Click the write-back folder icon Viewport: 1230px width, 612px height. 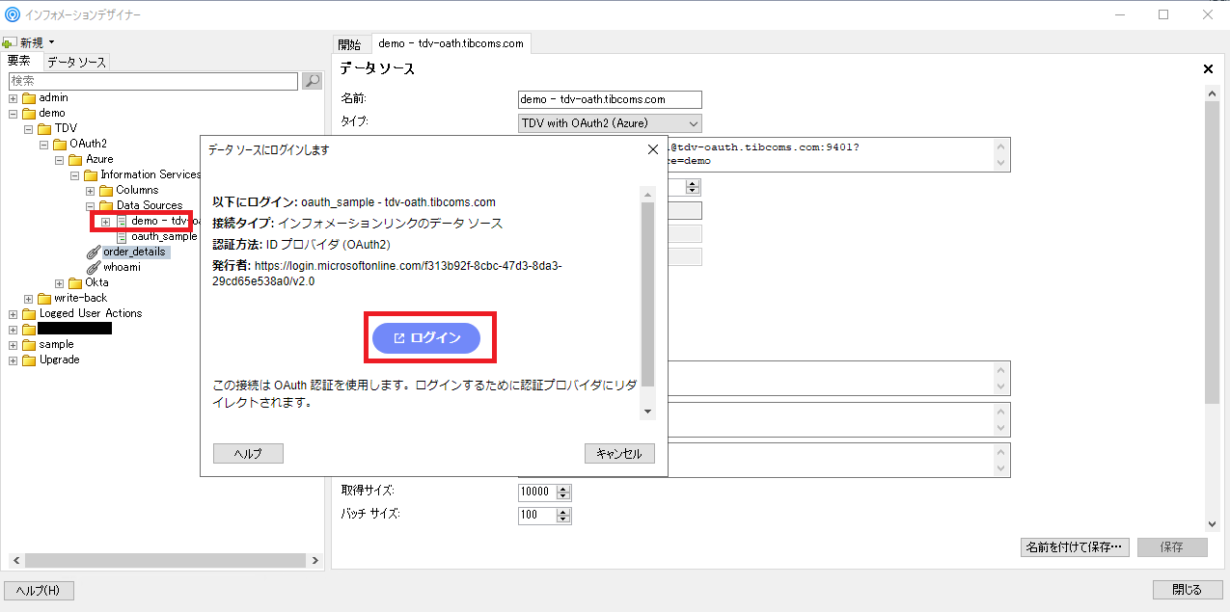click(44, 299)
